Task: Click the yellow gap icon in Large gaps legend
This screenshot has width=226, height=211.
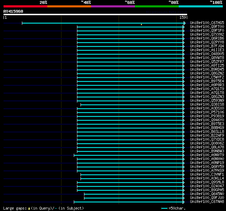Action: point(29,209)
